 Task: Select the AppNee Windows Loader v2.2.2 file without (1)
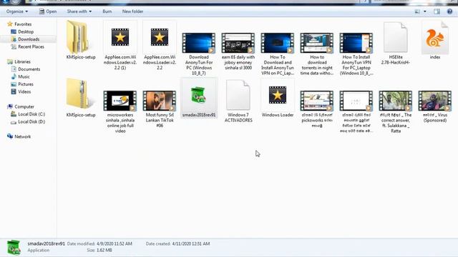160,46
